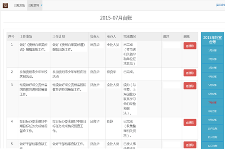The height and width of the screenshot is (150, 225).
Task: Delete row 2 with the red 删除 button
Action: (x=190, y=73)
